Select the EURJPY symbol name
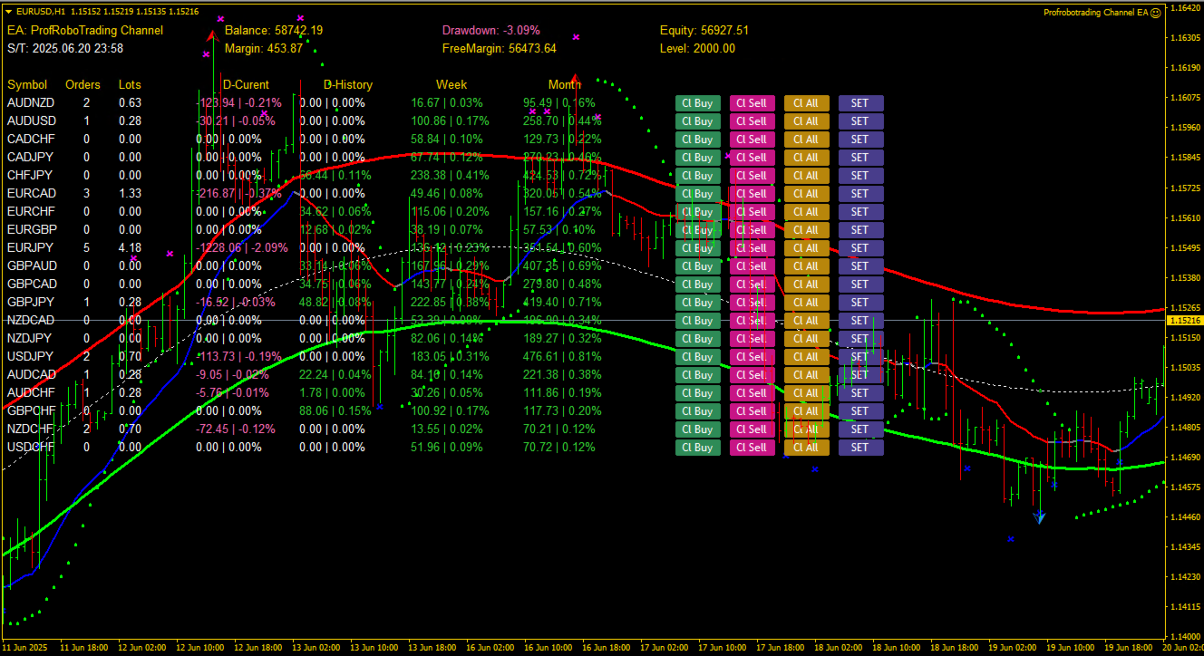The width and height of the screenshot is (1204, 656). coord(30,247)
